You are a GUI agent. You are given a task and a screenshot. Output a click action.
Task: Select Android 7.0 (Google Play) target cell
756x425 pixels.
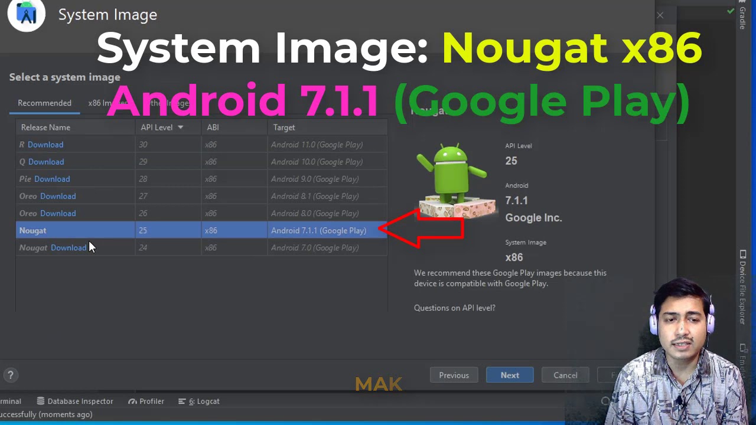coord(328,248)
